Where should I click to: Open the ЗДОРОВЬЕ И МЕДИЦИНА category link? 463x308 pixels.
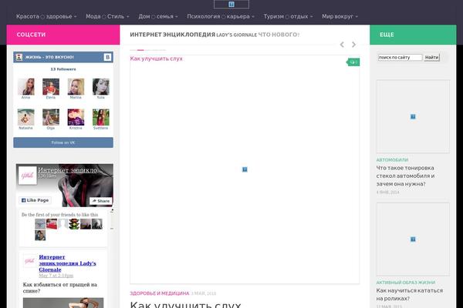coord(160,293)
